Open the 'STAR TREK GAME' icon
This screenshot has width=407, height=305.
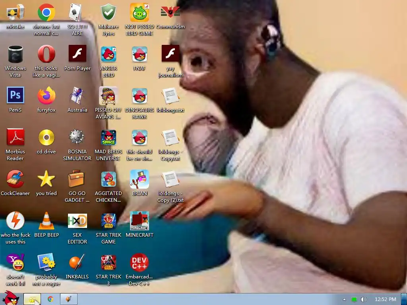[109, 221]
